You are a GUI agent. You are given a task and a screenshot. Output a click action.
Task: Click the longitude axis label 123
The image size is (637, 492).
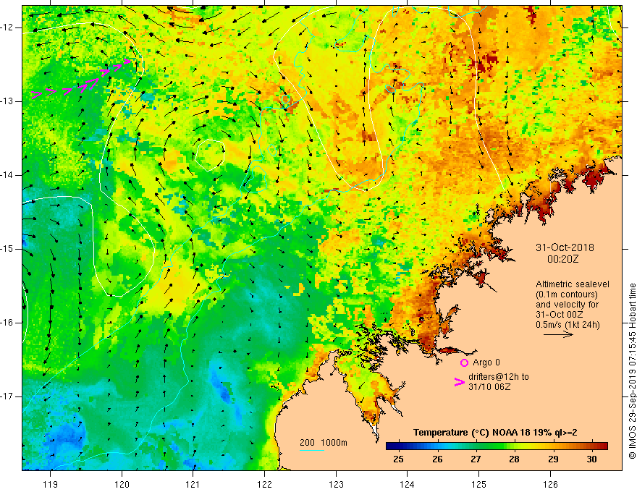pos(336,484)
